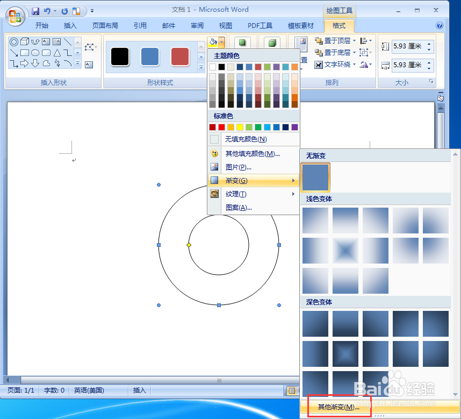
Task: Select the arc curve shape
Action: click(x=68, y=63)
